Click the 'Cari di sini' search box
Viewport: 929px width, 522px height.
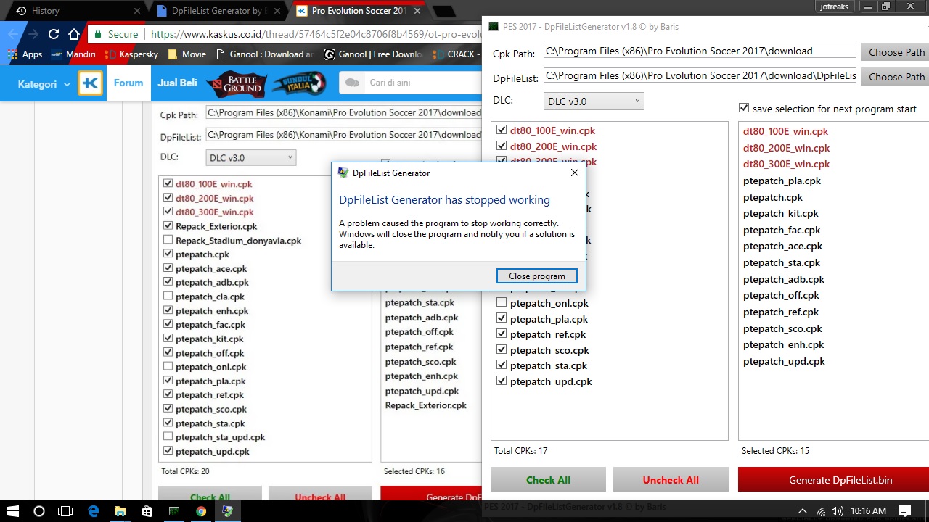tap(410, 83)
